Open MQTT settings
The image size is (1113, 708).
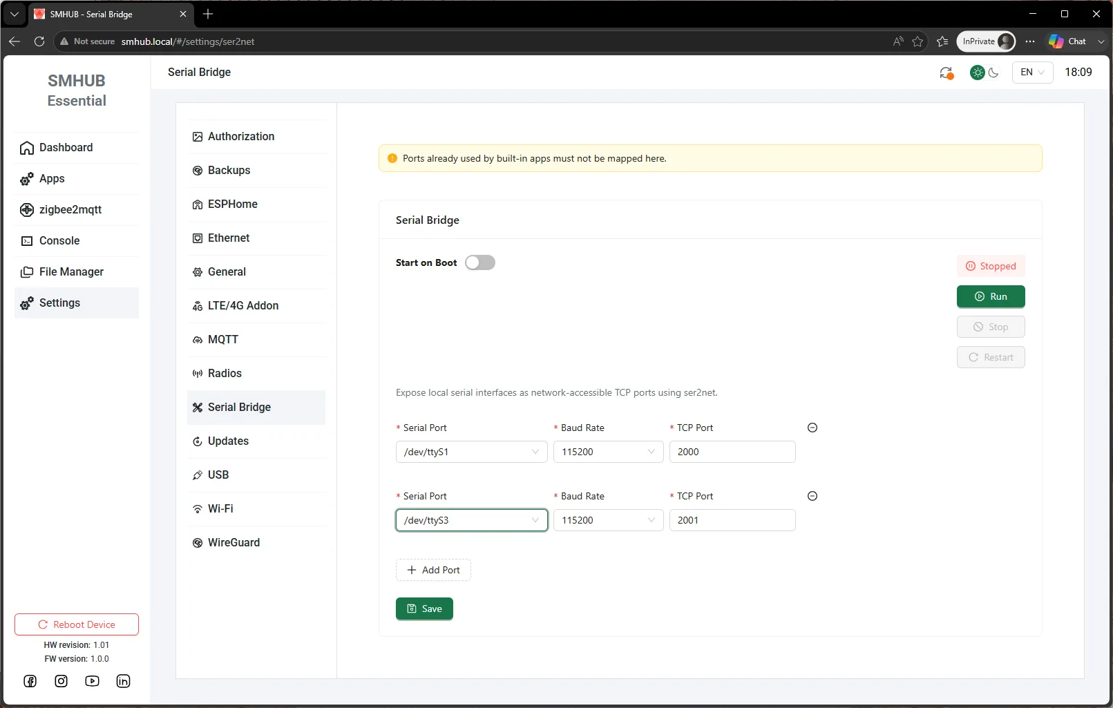pyautogui.click(x=256, y=340)
